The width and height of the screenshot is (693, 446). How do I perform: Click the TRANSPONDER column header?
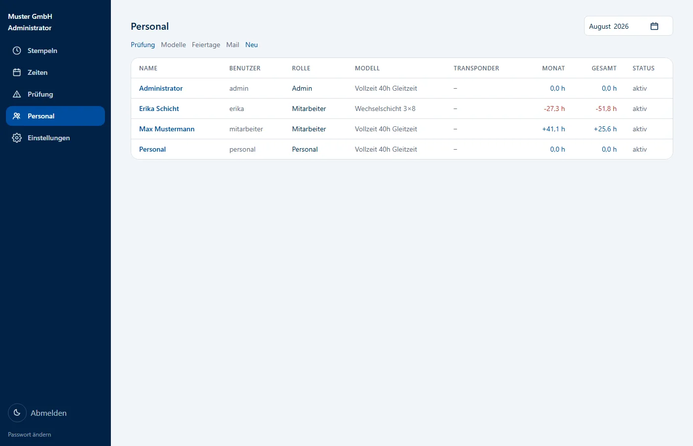point(476,68)
